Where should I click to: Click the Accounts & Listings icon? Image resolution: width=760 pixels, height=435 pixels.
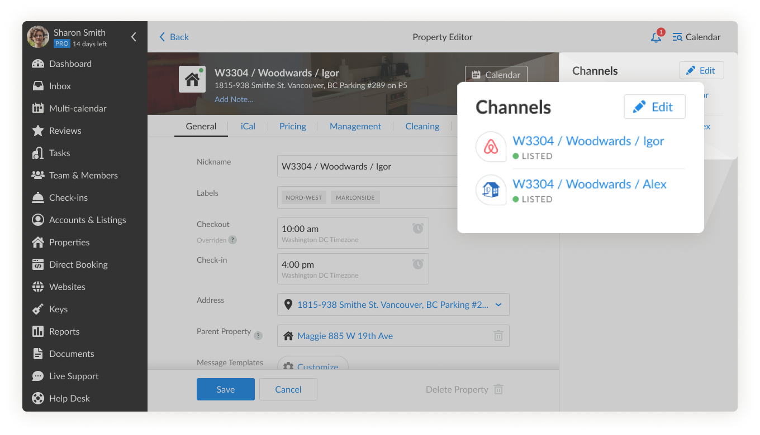tap(38, 220)
